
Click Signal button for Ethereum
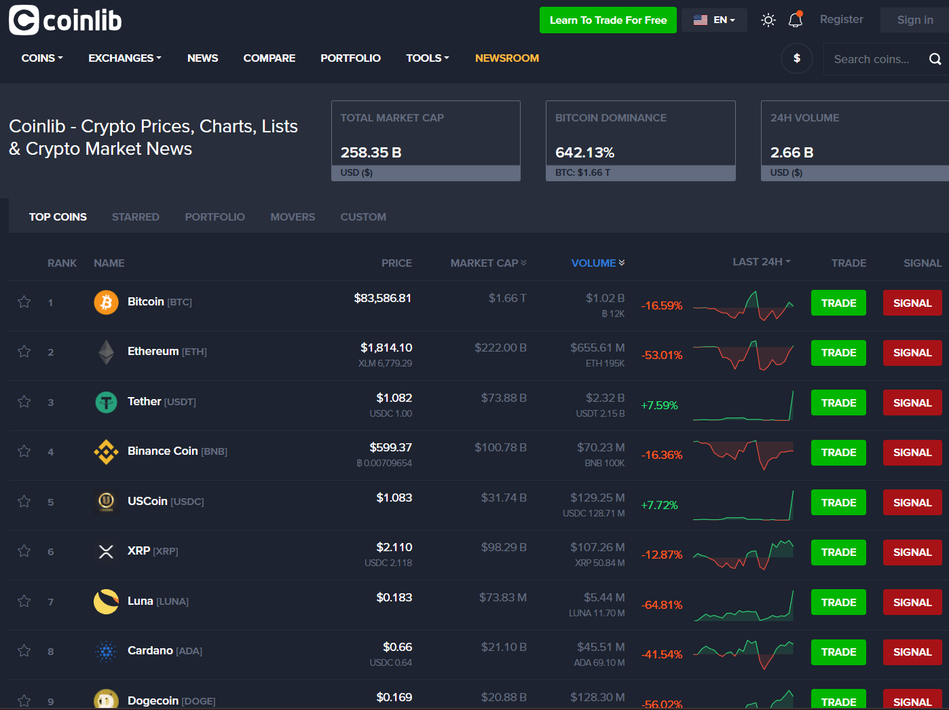click(912, 353)
